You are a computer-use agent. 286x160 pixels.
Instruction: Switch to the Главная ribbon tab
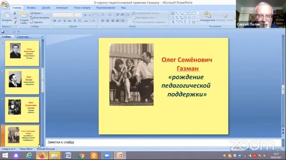click(x=17, y=8)
